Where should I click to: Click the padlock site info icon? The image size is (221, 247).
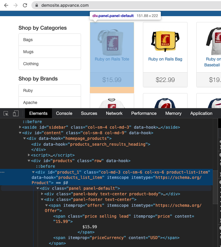(x=37, y=5)
